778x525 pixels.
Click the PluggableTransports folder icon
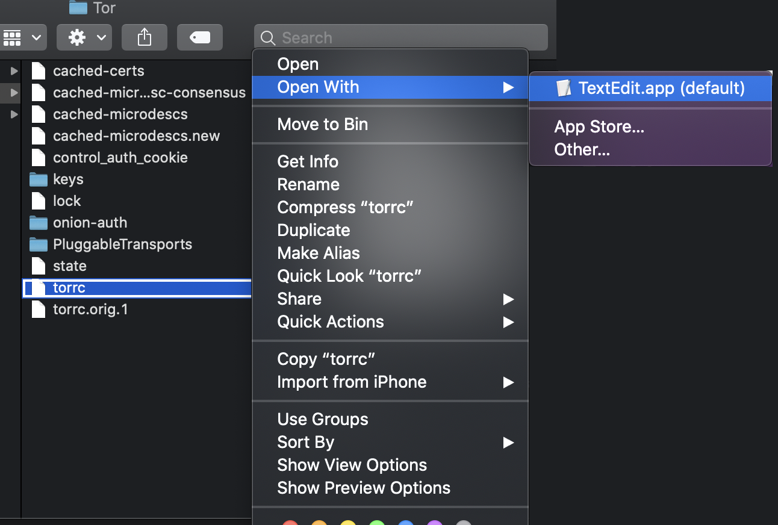tap(39, 244)
